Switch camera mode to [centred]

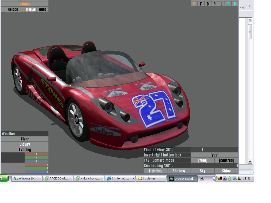227,160
